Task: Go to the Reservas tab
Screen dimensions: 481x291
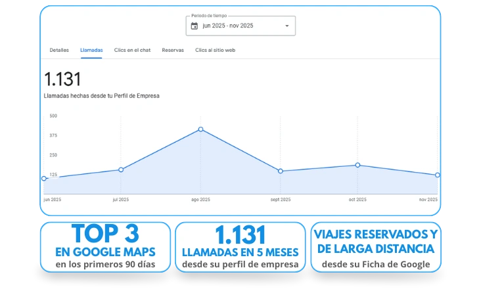Action: click(x=173, y=50)
